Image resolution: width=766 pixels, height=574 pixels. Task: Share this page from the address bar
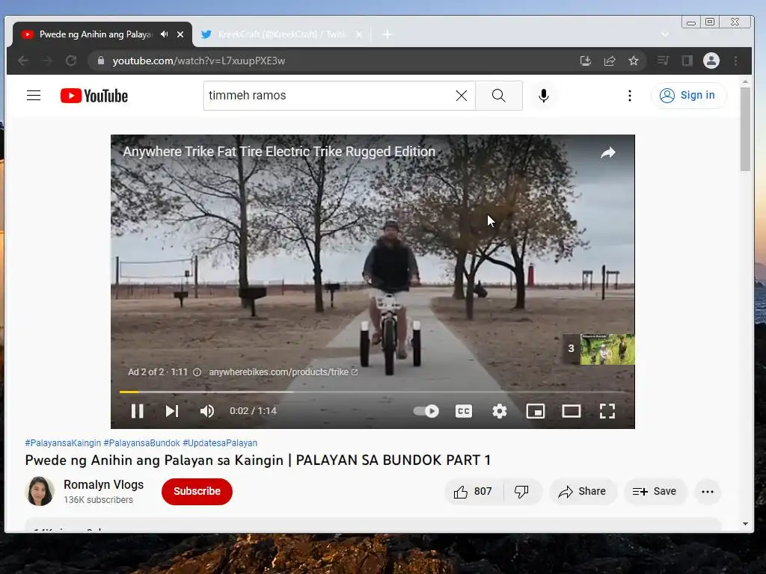pos(610,61)
